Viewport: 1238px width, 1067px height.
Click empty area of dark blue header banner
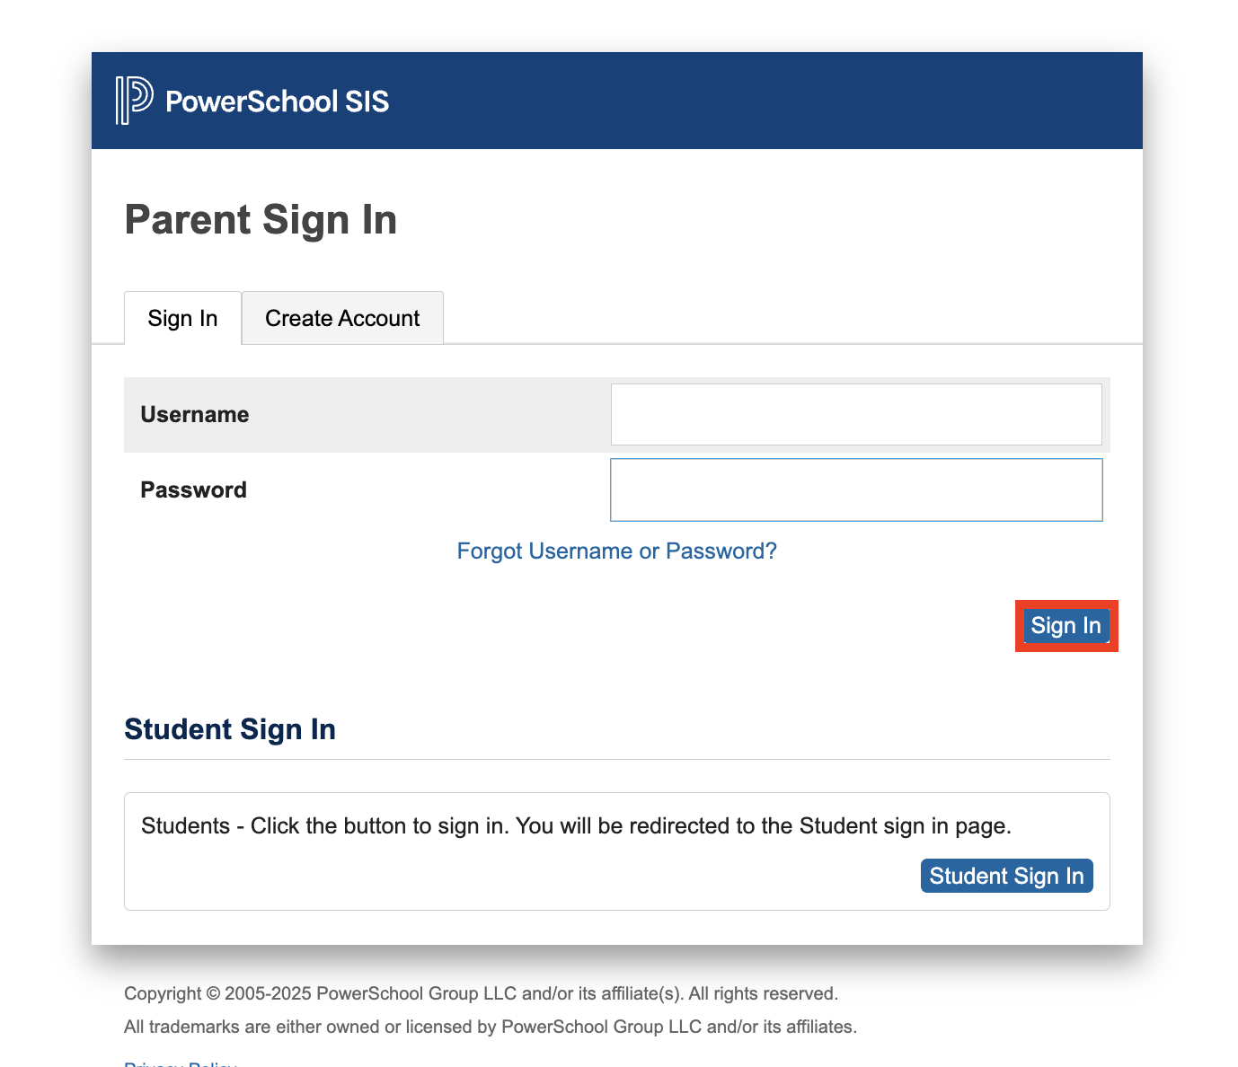[x=764, y=101]
